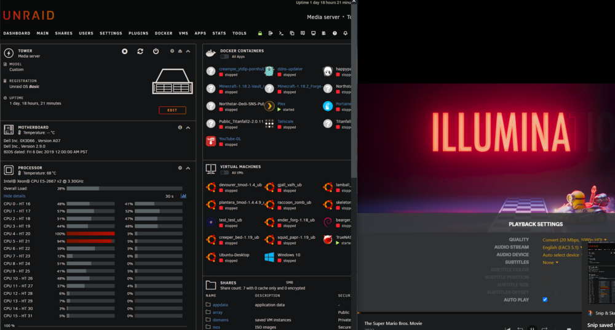Click the squid_papr-1.19_ub VM name
The image size is (615, 330).
tap(296, 237)
